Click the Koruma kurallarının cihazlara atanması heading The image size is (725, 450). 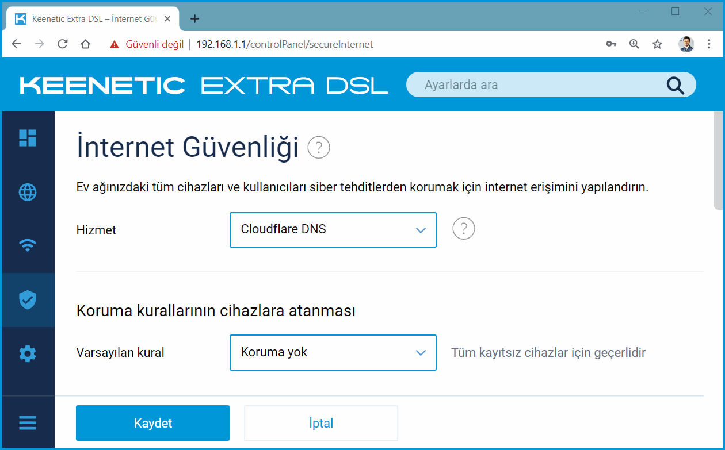point(216,311)
